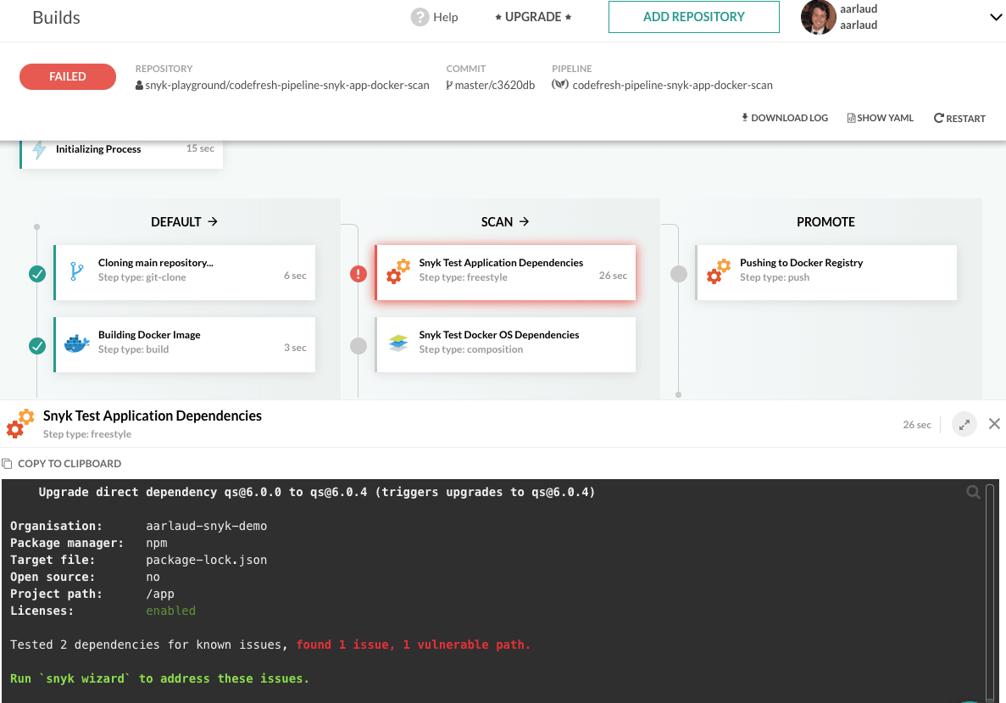Click the SCAN stage header arrow
Screen dimensions: 1006x703
524,221
